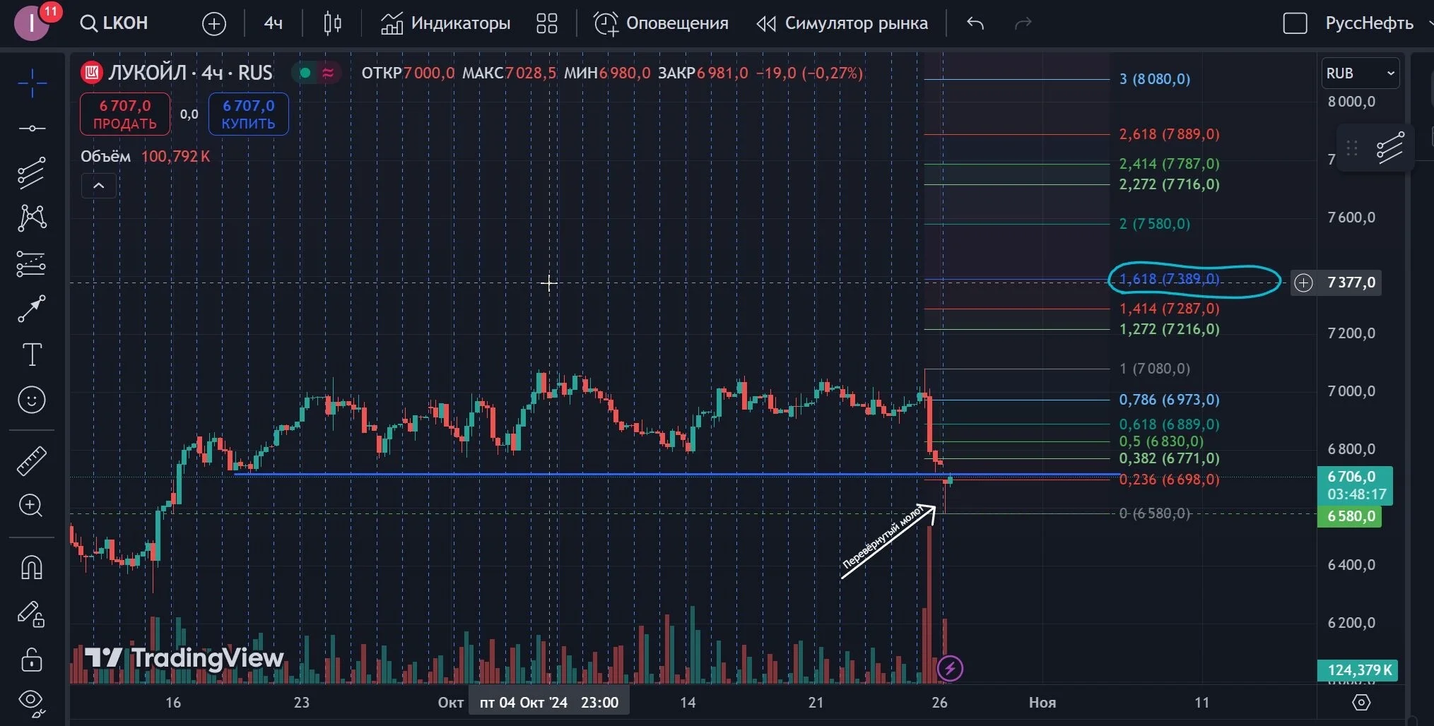The width and height of the screenshot is (1434, 726).
Task: Start the Симулятор рынка replay
Action: click(842, 23)
